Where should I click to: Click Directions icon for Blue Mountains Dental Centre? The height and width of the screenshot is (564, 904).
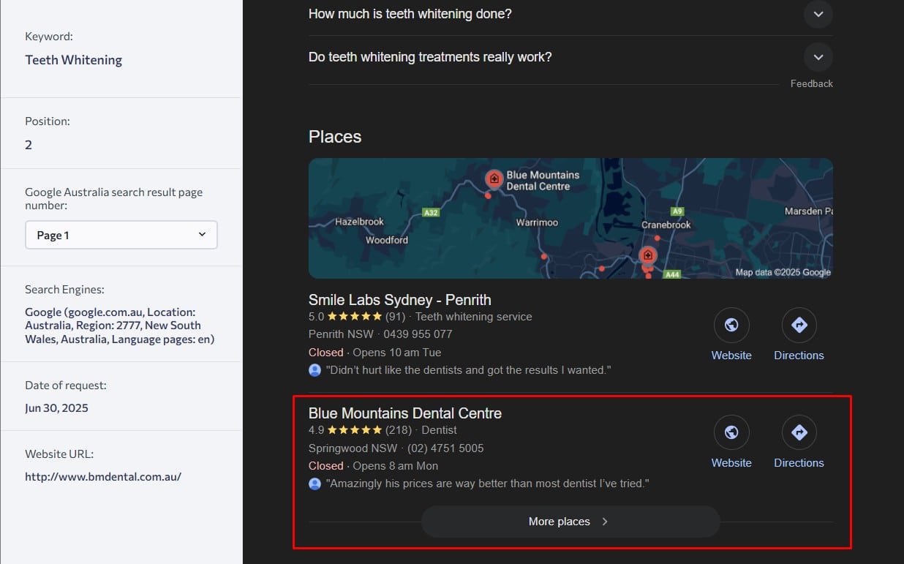(x=799, y=433)
